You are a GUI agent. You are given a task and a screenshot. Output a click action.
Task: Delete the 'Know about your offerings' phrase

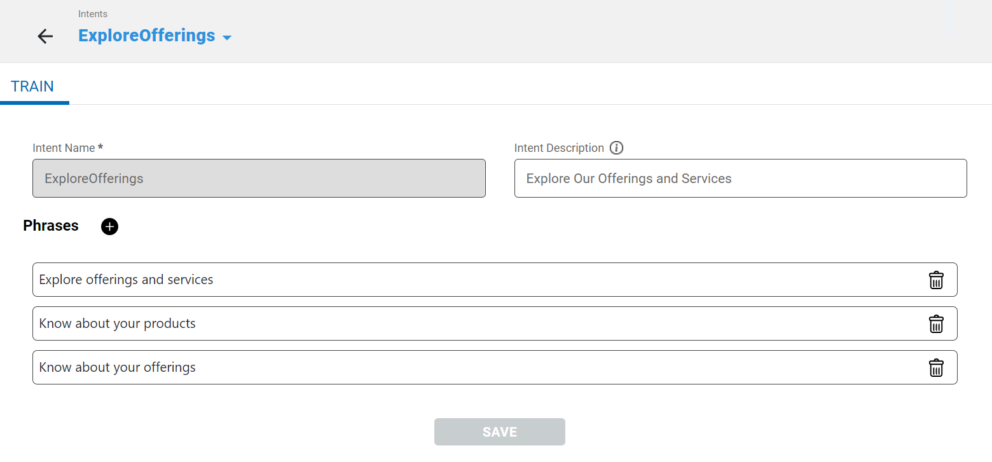click(x=936, y=368)
